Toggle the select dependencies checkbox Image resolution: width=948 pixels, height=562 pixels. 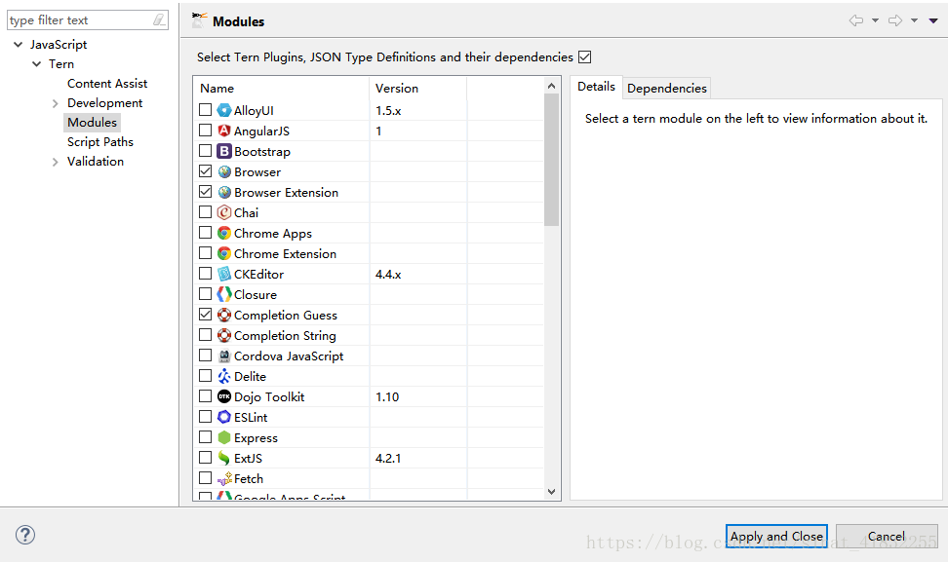pos(584,56)
